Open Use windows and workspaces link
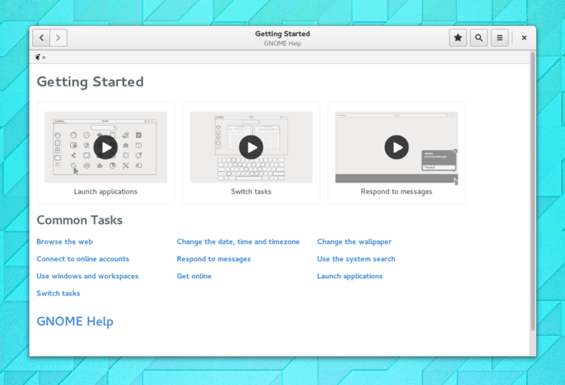The image size is (565, 385). tap(87, 276)
